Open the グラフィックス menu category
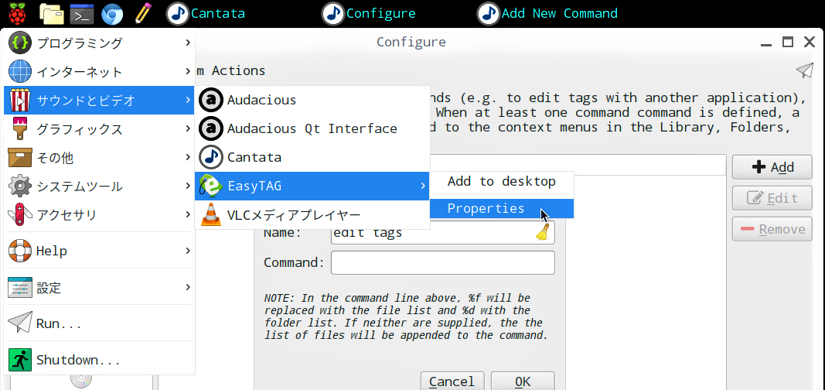This screenshot has height=390, width=825. [x=99, y=128]
